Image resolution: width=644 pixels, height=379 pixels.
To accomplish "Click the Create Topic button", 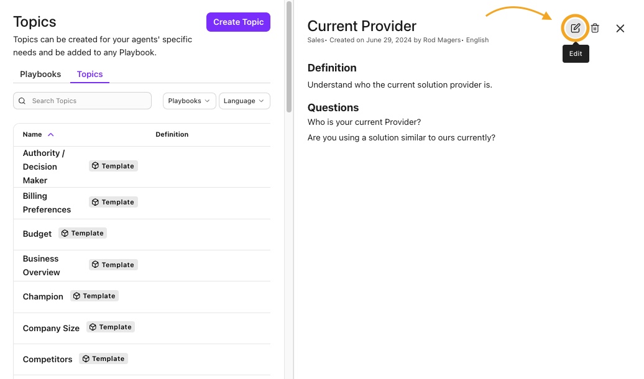I will click(x=238, y=22).
